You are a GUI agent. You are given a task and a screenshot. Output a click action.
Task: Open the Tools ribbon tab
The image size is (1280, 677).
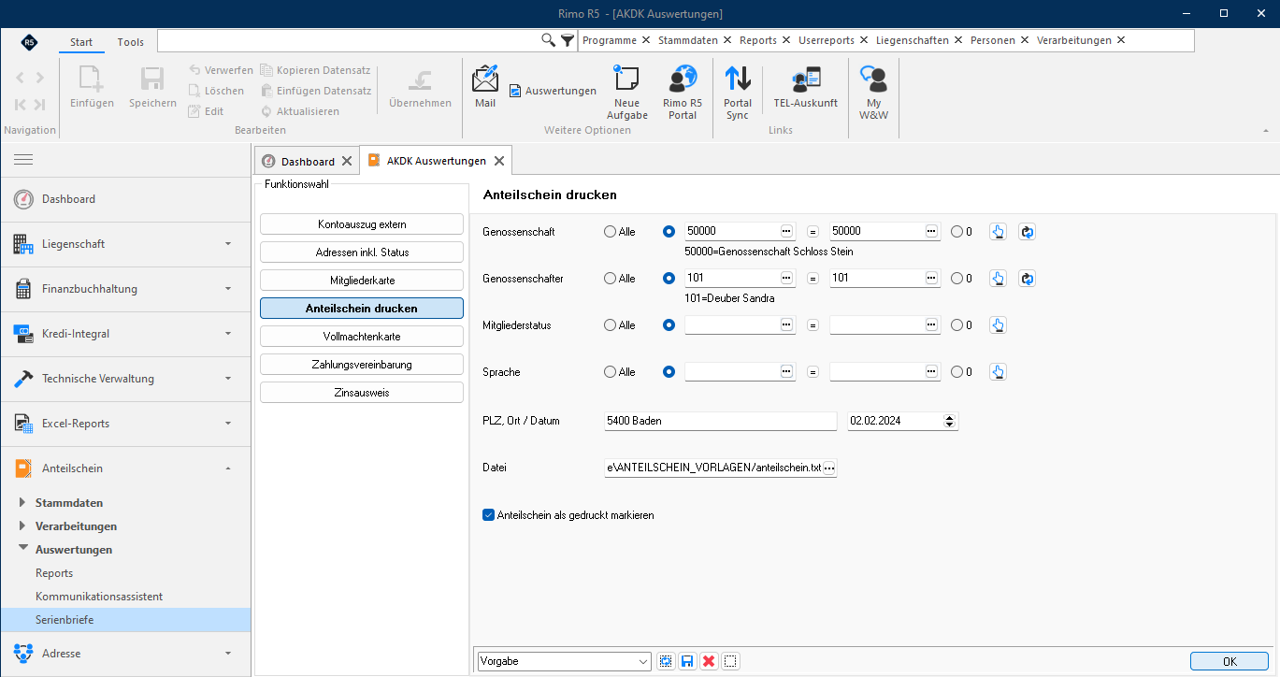[x=131, y=42]
